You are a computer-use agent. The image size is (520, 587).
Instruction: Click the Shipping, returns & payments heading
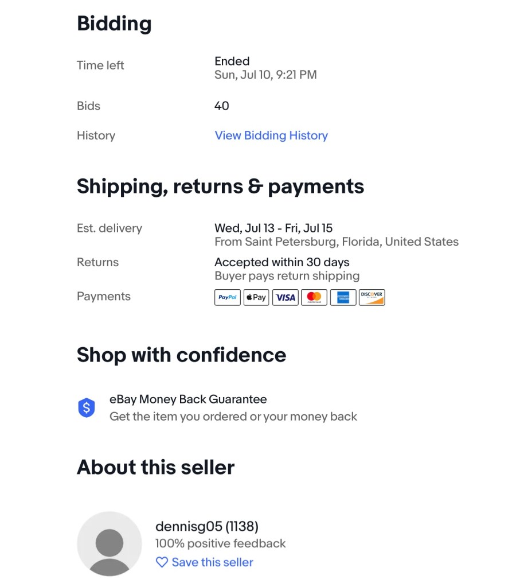click(220, 186)
